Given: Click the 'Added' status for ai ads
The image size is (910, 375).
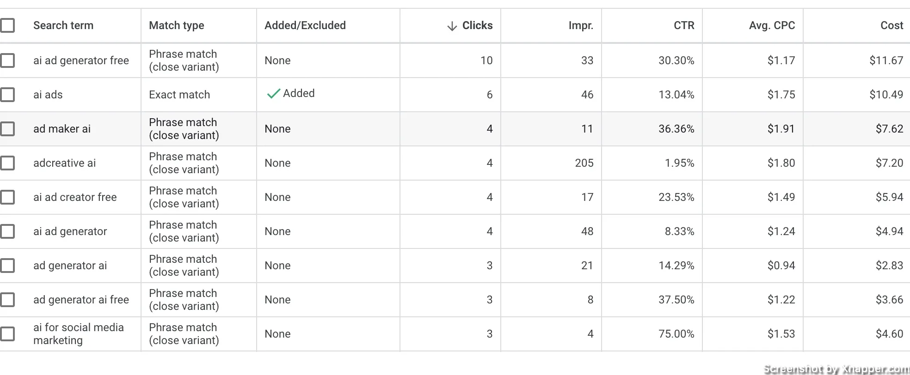Looking at the screenshot, I should click(x=299, y=93).
